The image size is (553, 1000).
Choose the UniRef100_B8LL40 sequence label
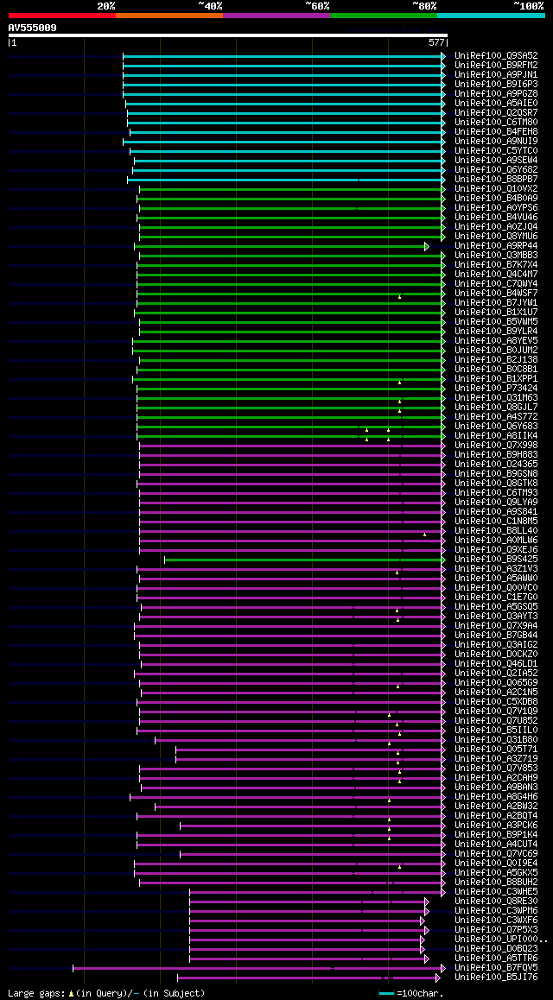[x=496, y=530]
